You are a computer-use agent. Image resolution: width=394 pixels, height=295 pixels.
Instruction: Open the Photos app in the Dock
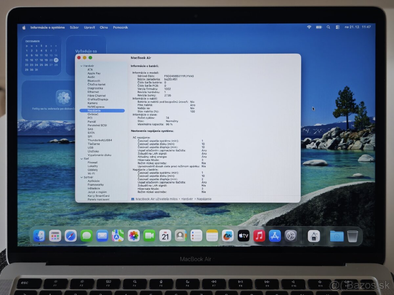[134, 235]
